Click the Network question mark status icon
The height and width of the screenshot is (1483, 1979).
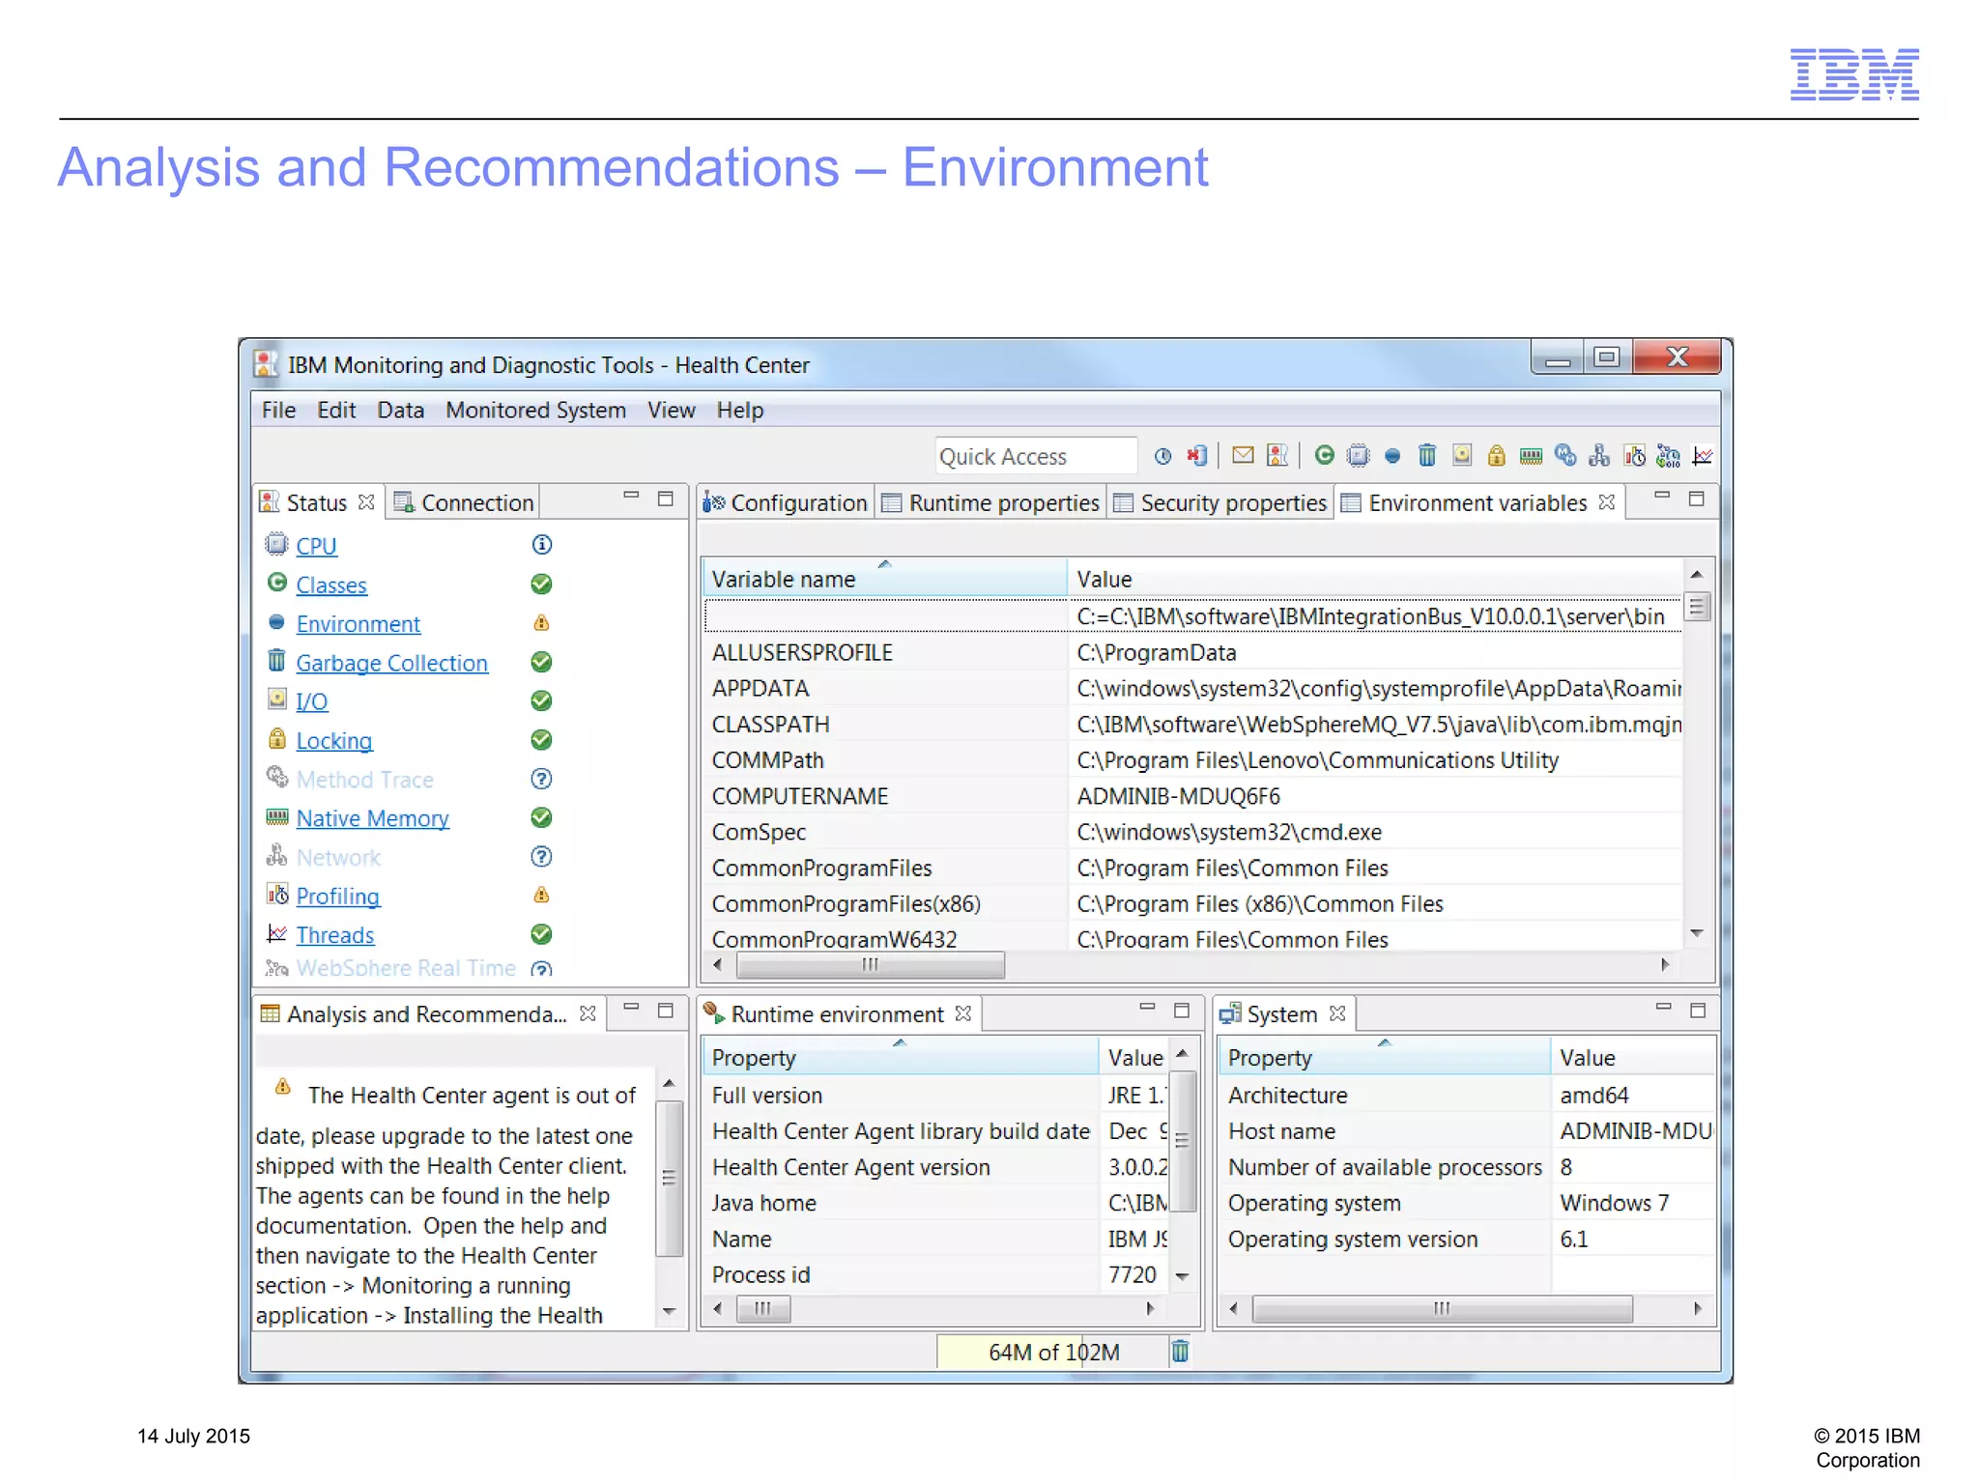click(542, 857)
